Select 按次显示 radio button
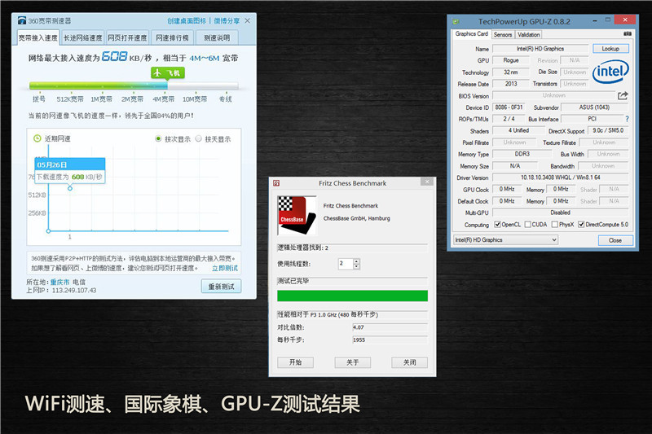 click(158, 138)
